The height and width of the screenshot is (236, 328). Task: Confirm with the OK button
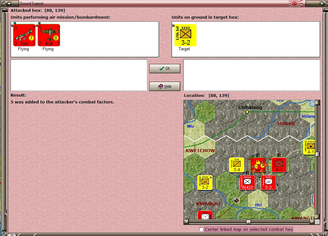click(165, 69)
